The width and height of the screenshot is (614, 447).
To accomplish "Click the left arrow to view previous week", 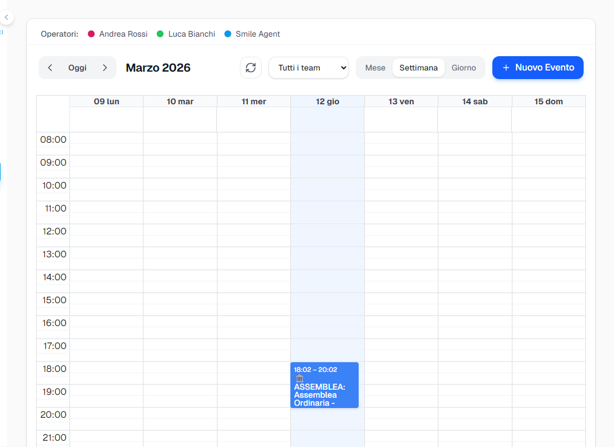I will (50, 68).
